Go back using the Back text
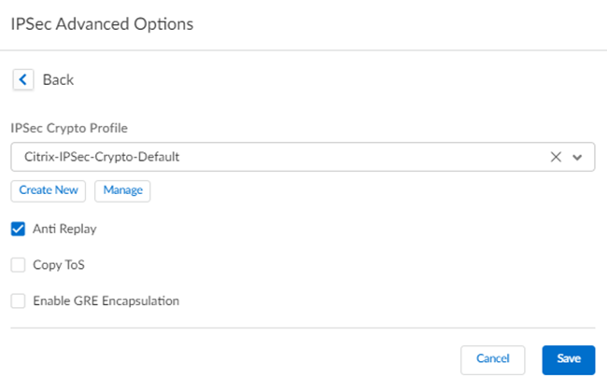 [58, 79]
